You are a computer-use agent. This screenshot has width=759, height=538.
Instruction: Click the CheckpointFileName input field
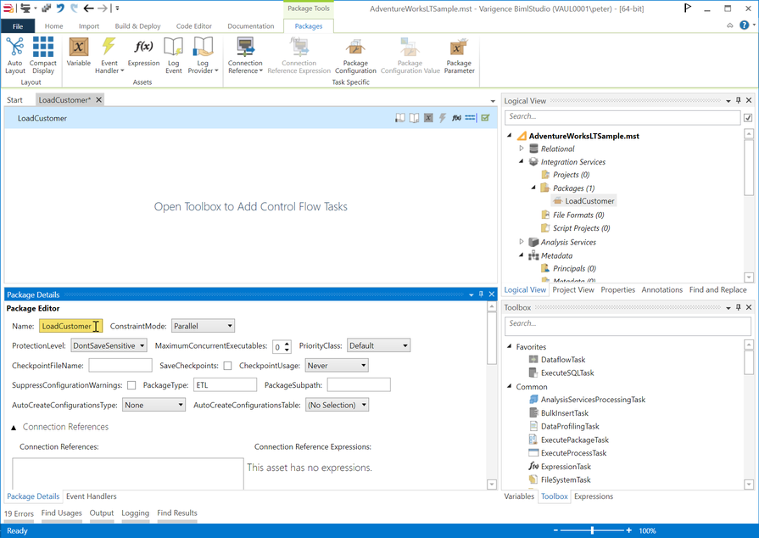pos(120,366)
